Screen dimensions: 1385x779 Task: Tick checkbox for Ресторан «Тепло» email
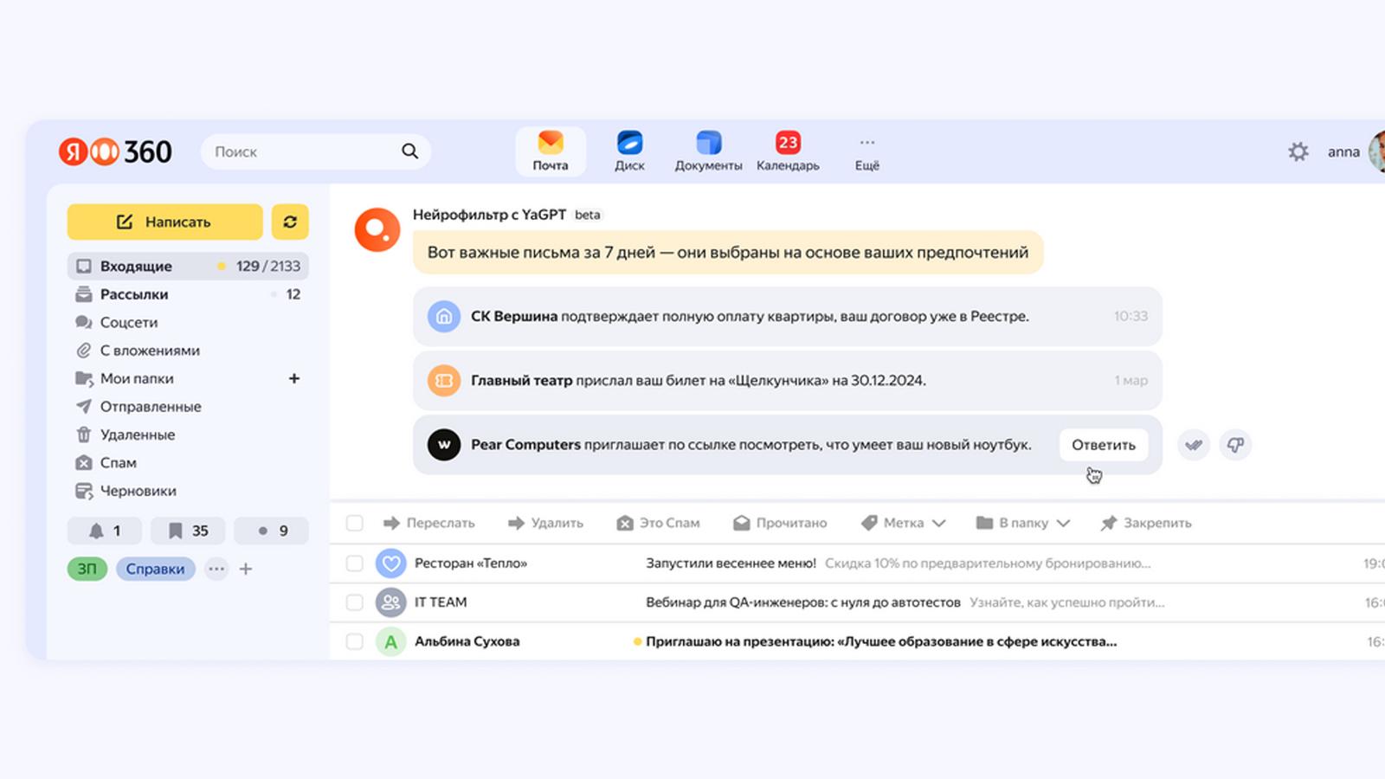pyautogui.click(x=354, y=563)
